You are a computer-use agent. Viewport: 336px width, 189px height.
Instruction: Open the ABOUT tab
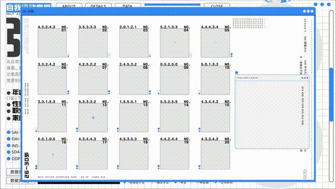coord(69,6)
